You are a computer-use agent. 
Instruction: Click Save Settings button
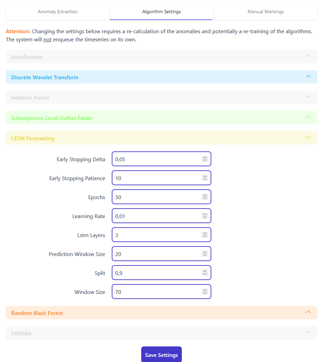click(x=162, y=355)
